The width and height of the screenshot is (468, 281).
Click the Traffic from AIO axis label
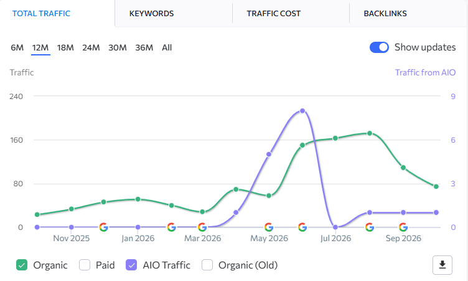425,72
